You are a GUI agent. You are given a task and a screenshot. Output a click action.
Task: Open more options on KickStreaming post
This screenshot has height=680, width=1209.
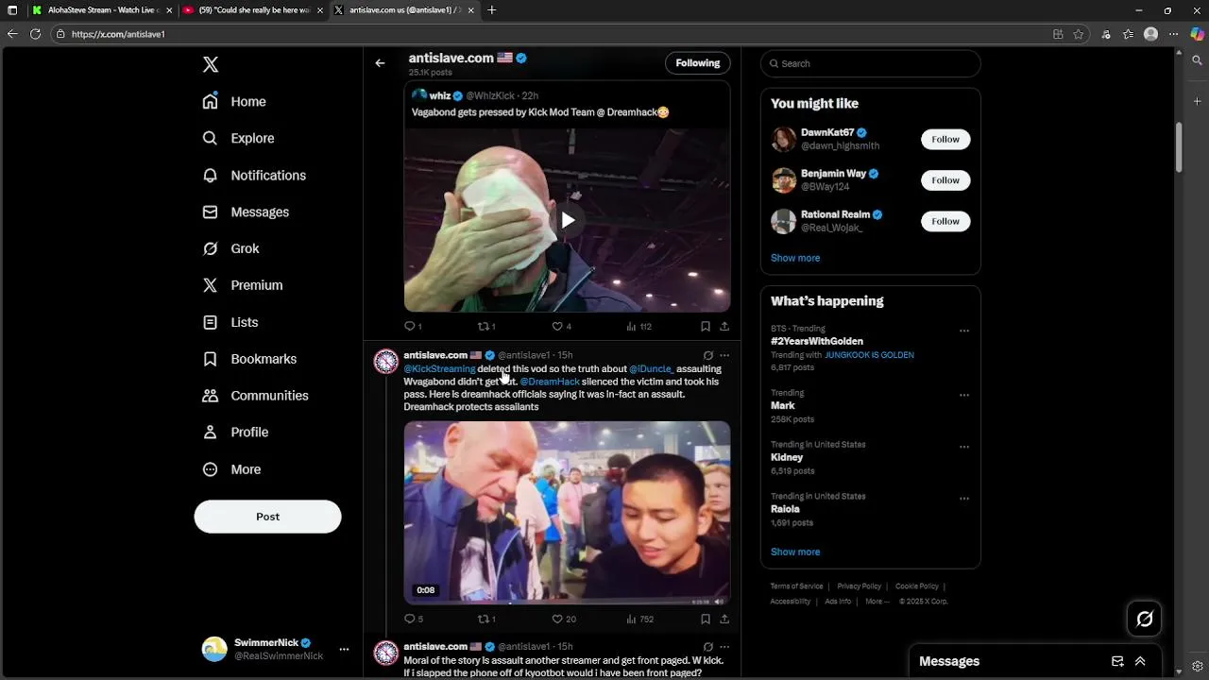pos(724,356)
